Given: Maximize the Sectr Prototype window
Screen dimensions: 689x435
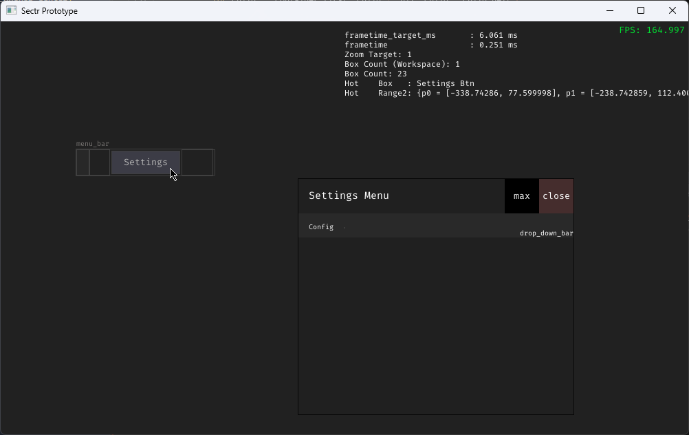Looking at the screenshot, I should 641,10.
